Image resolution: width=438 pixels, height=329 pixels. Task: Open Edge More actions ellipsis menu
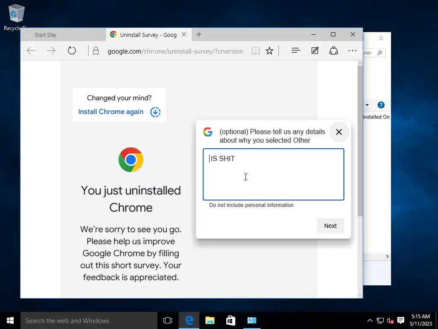(x=352, y=51)
